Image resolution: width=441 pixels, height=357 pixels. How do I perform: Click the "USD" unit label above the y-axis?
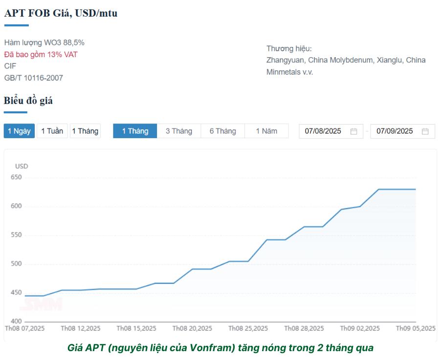(x=22, y=166)
